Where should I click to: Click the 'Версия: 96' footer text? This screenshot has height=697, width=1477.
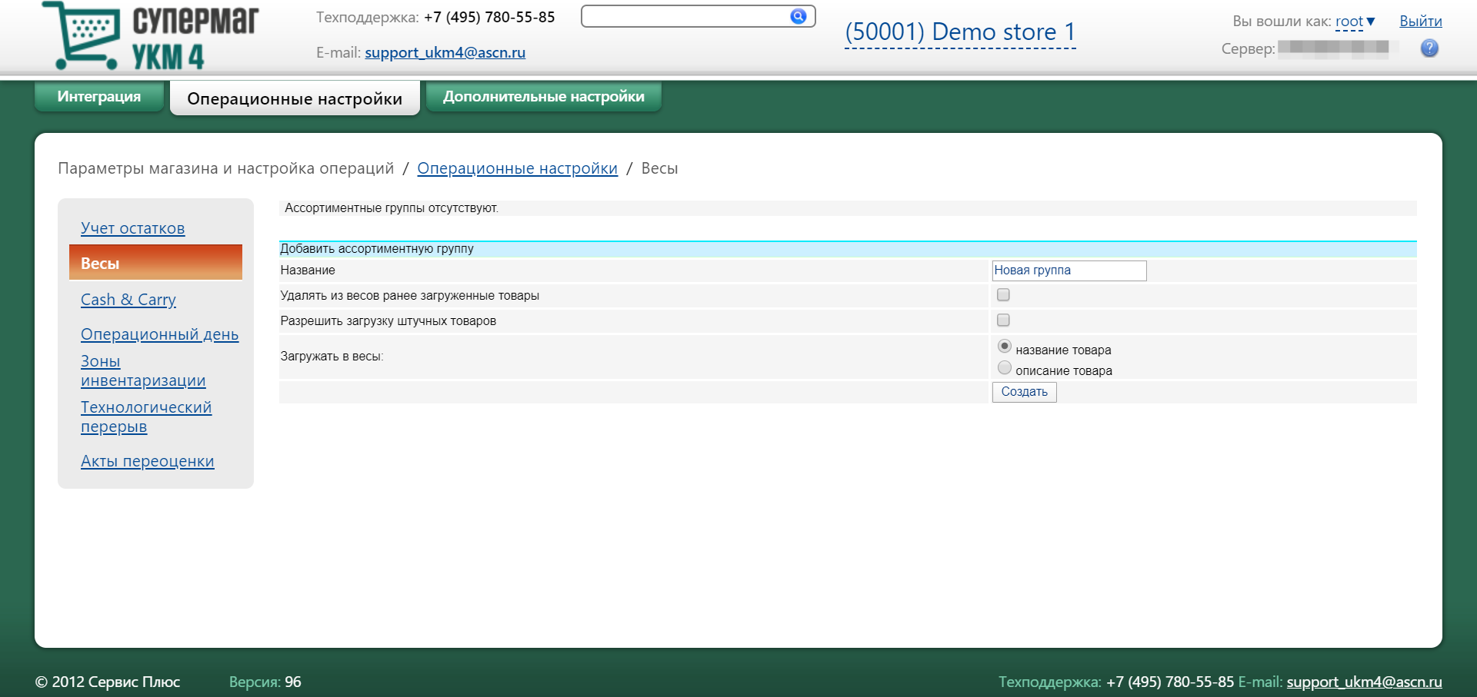[x=265, y=682]
